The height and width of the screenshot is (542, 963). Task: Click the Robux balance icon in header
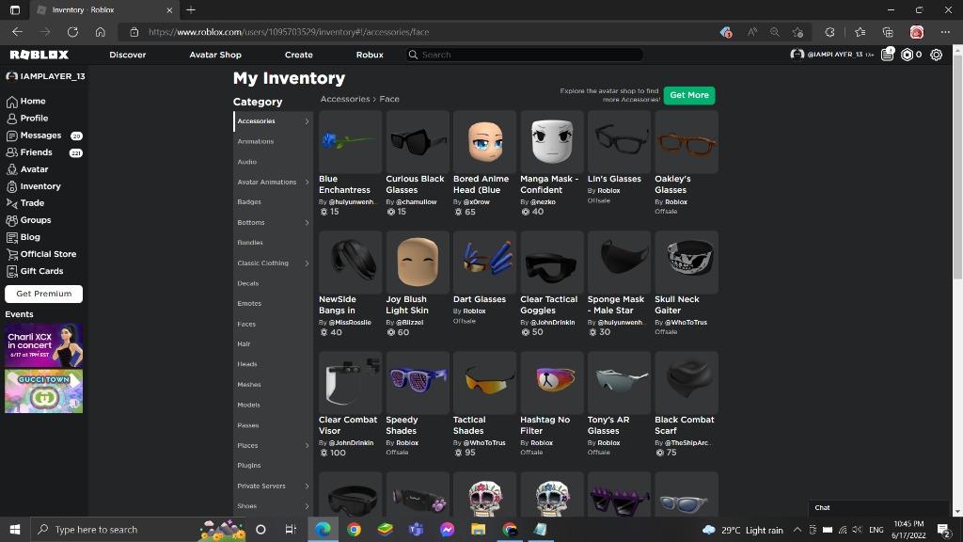[x=907, y=55]
